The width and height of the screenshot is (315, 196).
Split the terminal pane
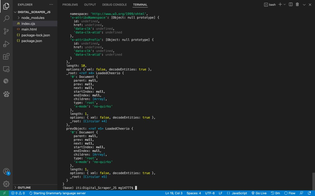pyautogui.click(x=291, y=4)
